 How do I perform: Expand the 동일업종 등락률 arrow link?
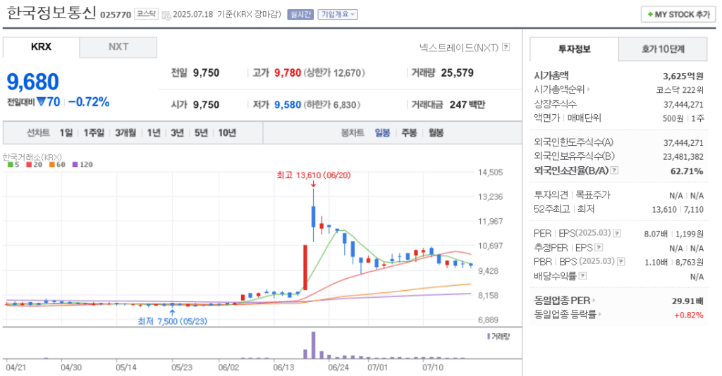[x=601, y=315]
